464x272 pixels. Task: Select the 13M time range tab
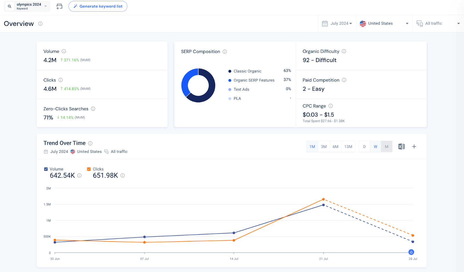pyautogui.click(x=348, y=146)
